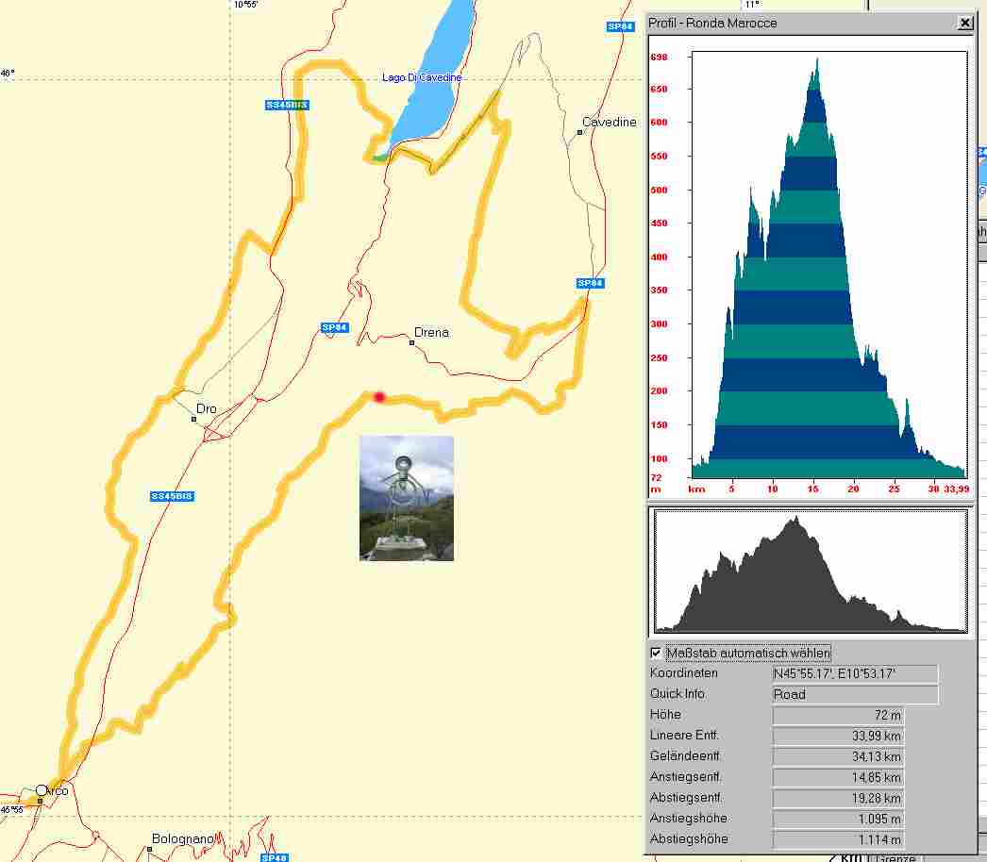Viewport: 987px width, 862px height.
Task: Select the Dro town marker
Action: (194, 419)
